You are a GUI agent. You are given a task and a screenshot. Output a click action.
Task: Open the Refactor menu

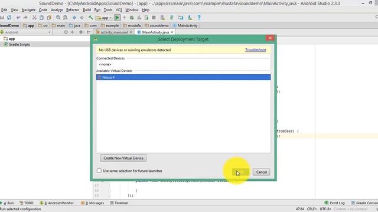tap(73, 10)
